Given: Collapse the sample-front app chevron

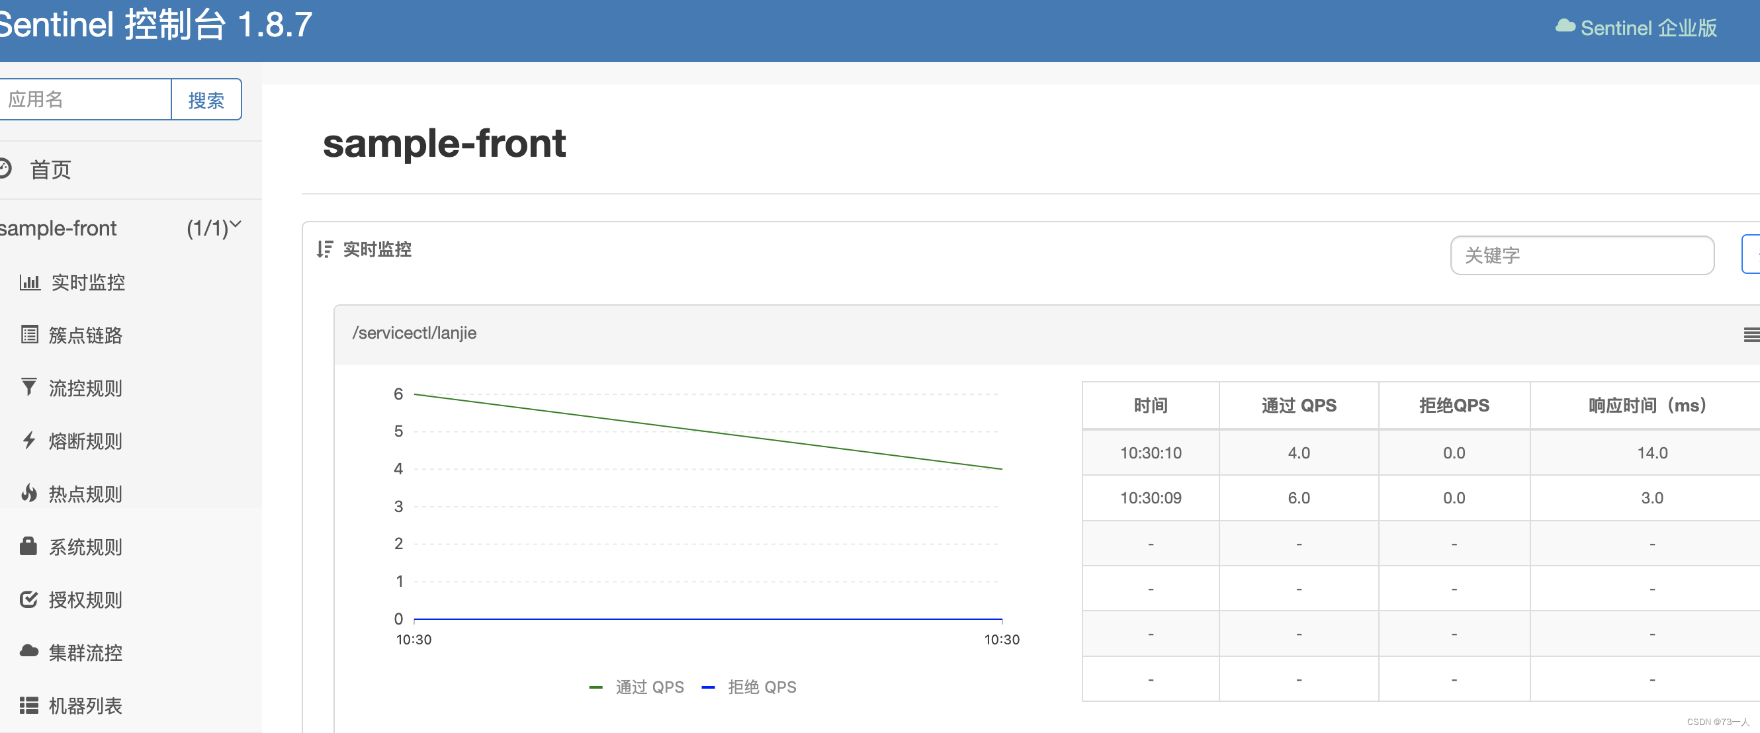Looking at the screenshot, I should [x=236, y=224].
